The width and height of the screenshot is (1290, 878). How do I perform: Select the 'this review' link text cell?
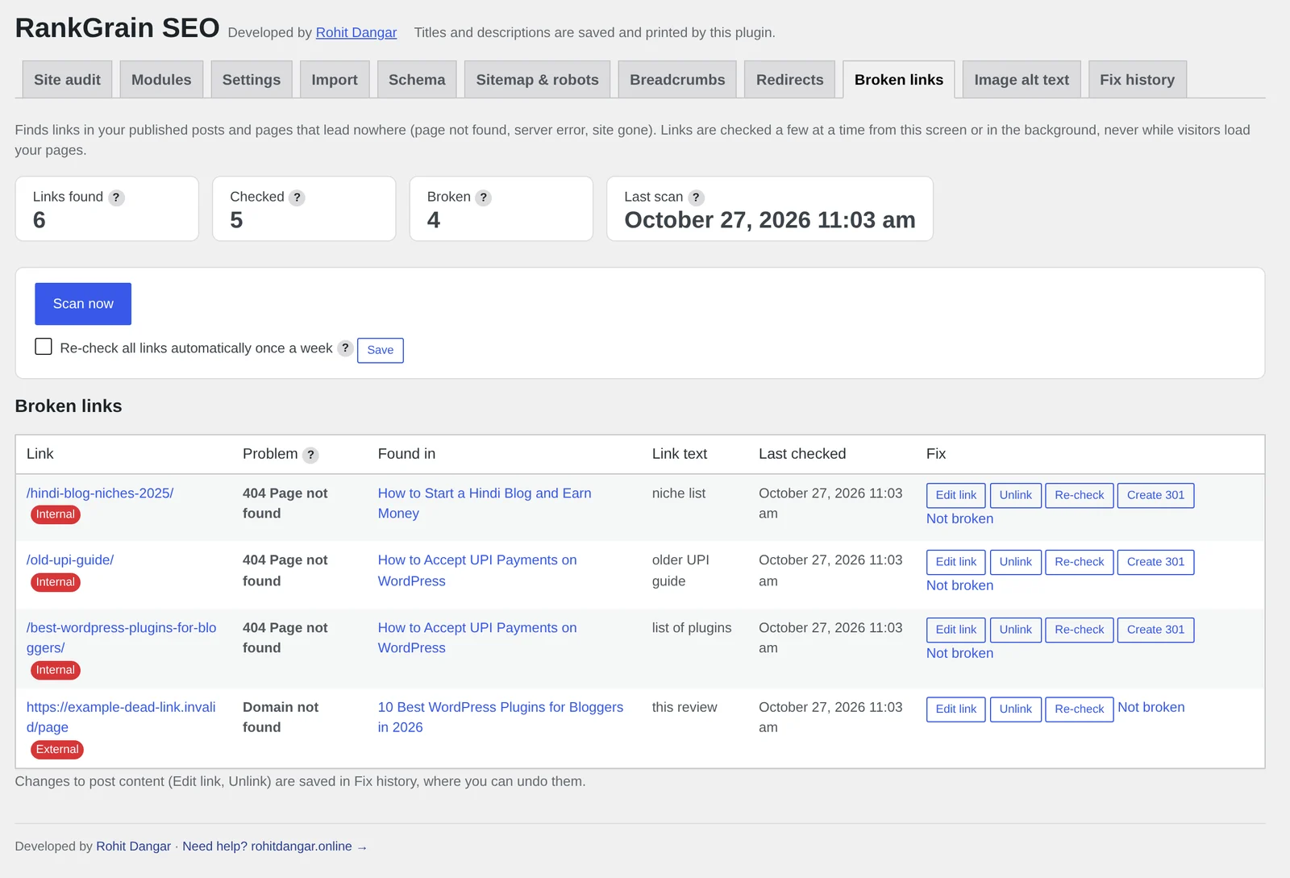(685, 708)
